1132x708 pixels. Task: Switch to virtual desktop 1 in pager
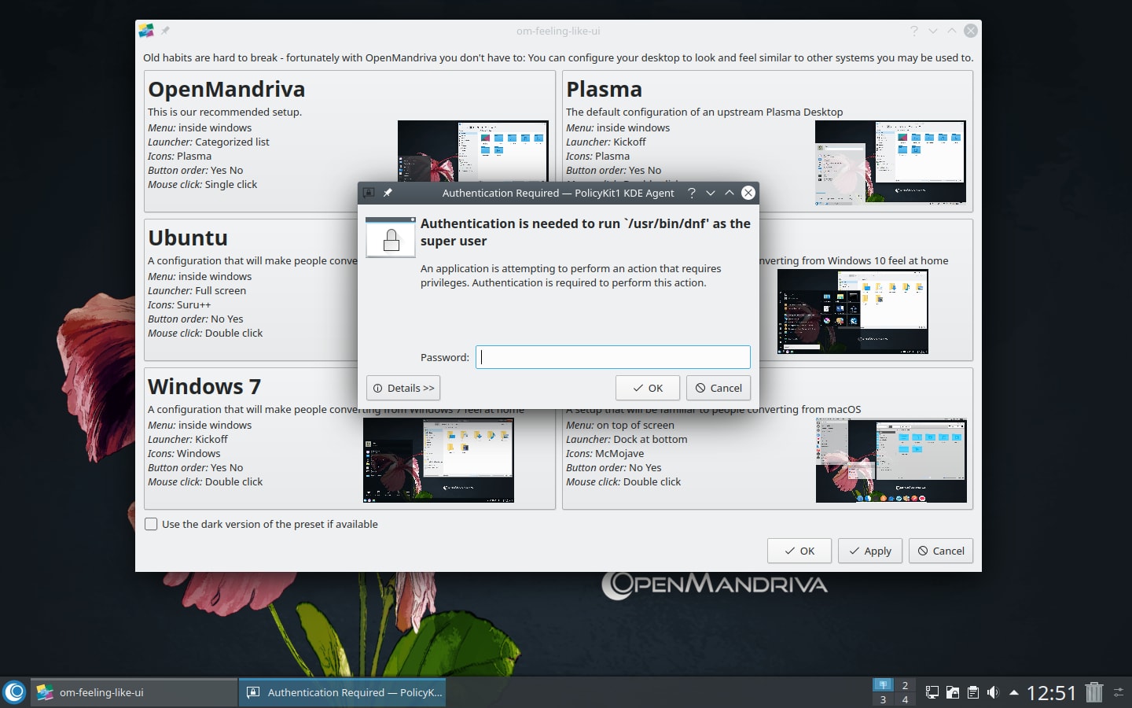pyautogui.click(x=883, y=684)
